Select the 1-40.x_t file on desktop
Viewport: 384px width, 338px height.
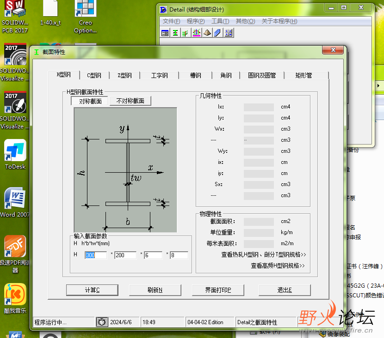(50, 13)
